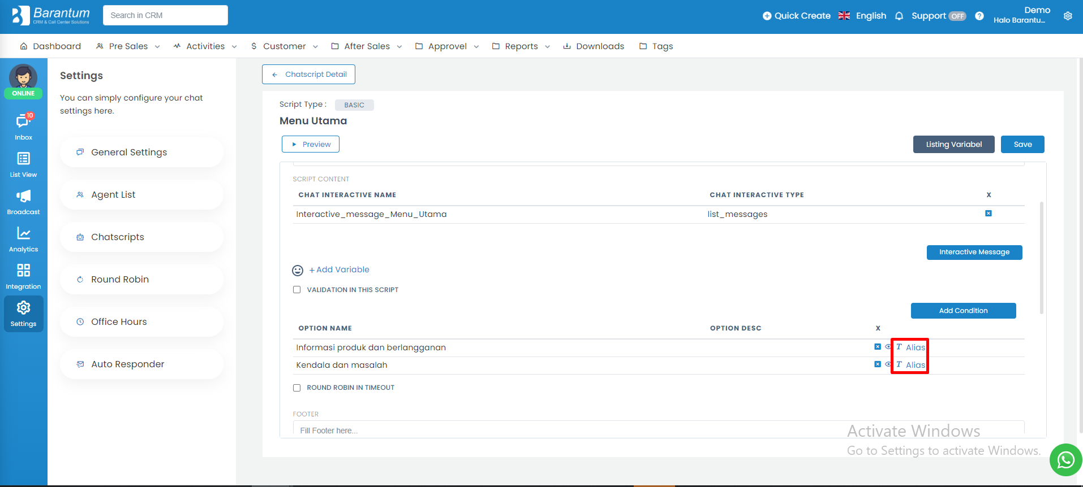Expand the Approvel menu
1083x487 pixels.
447,46
